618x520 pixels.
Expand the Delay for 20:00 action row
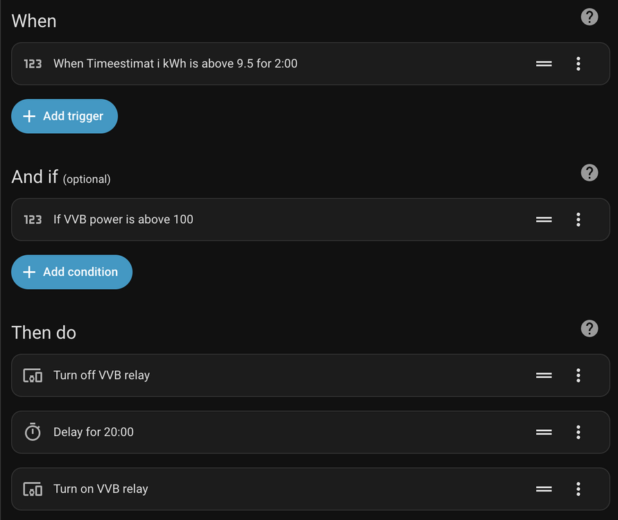point(277,432)
